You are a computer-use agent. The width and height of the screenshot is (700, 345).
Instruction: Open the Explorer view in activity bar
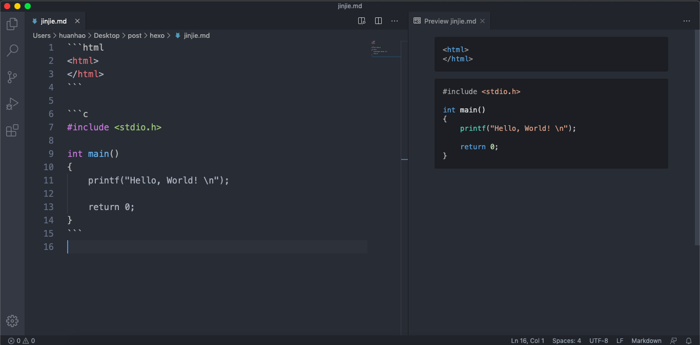click(12, 24)
